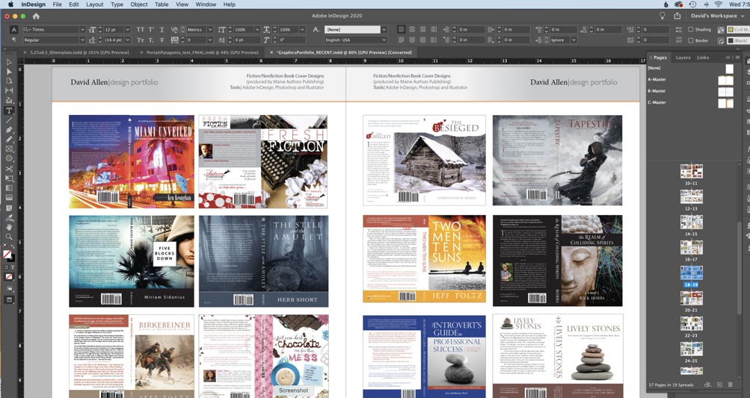Viewport: 750px width, 398px height.
Task: Switch to the Links panel tab
Action: [x=703, y=57]
